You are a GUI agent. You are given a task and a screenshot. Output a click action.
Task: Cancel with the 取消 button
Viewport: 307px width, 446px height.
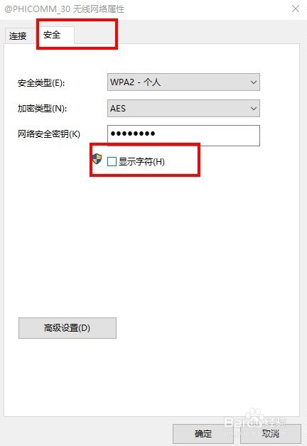(x=271, y=434)
